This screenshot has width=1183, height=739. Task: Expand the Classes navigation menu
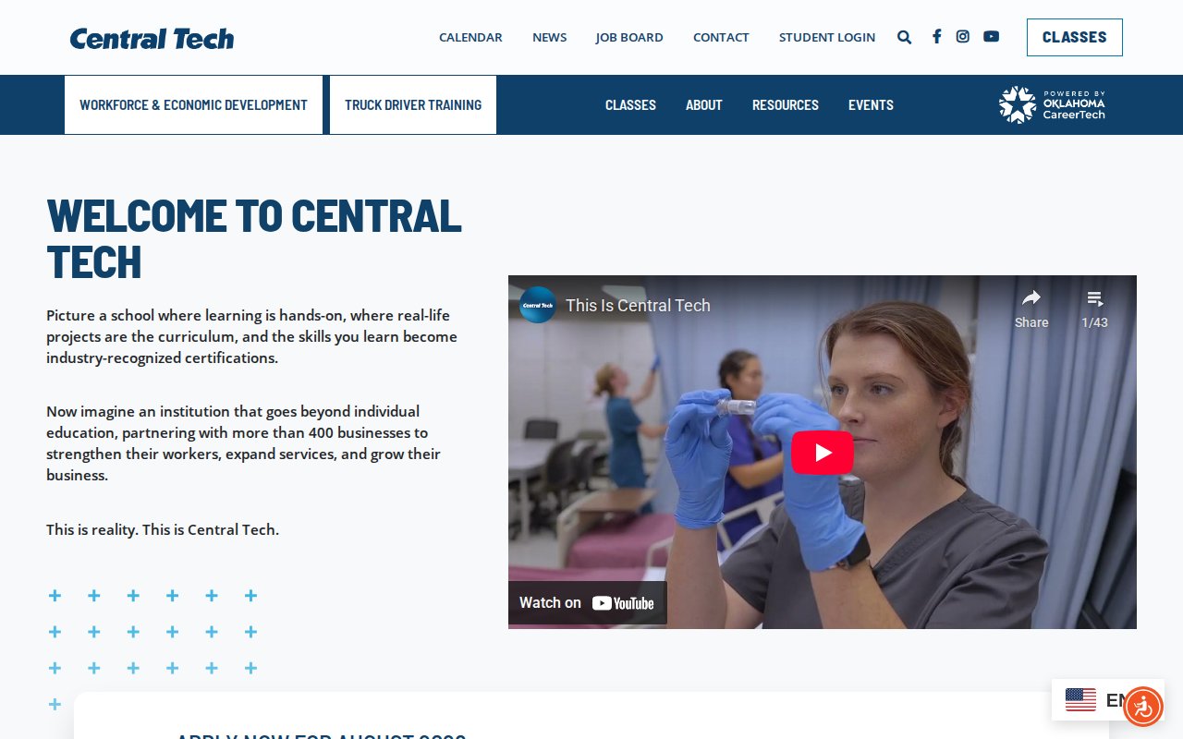[630, 105]
